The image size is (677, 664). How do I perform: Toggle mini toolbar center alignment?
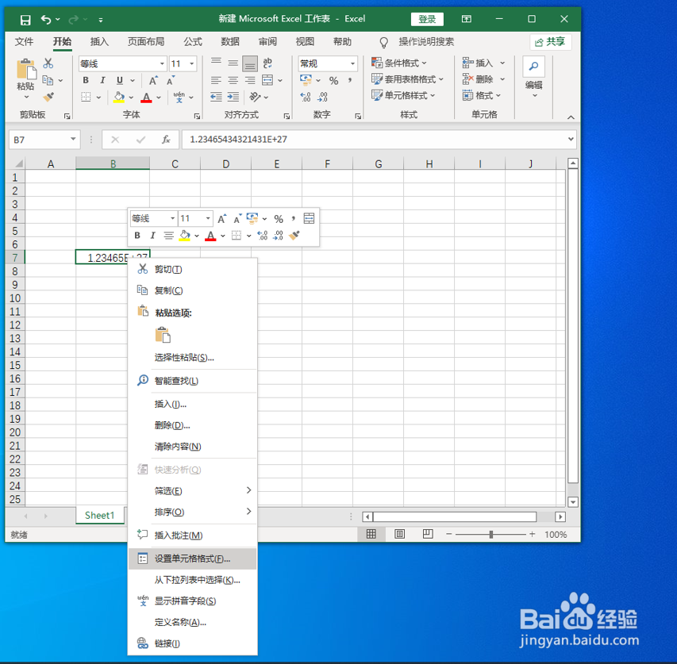click(168, 235)
